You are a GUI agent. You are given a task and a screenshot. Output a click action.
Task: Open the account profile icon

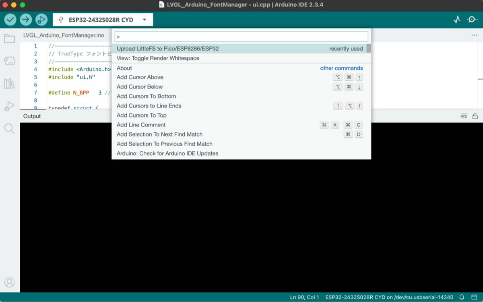point(9,282)
